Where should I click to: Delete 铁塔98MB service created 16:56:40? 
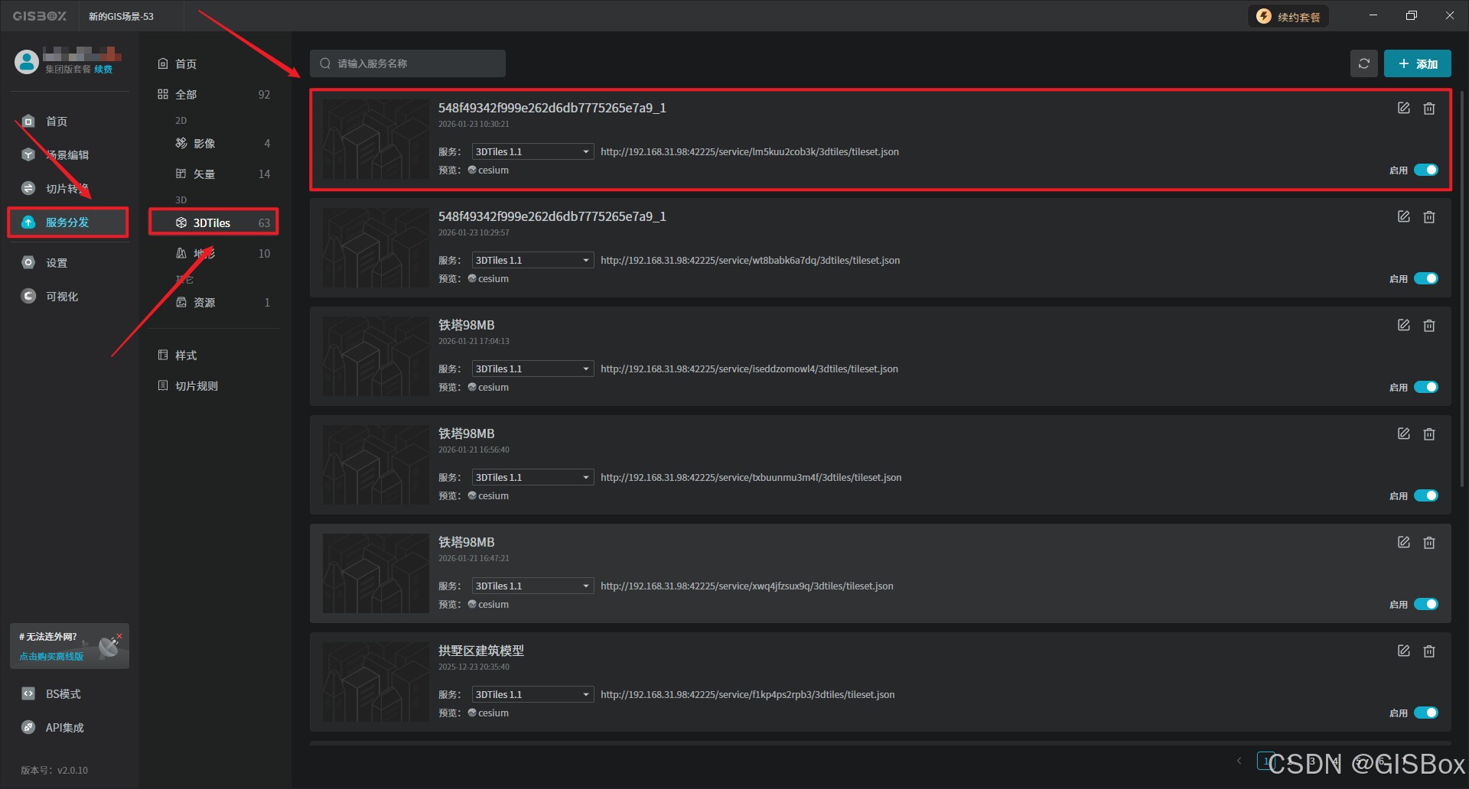click(x=1428, y=433)
